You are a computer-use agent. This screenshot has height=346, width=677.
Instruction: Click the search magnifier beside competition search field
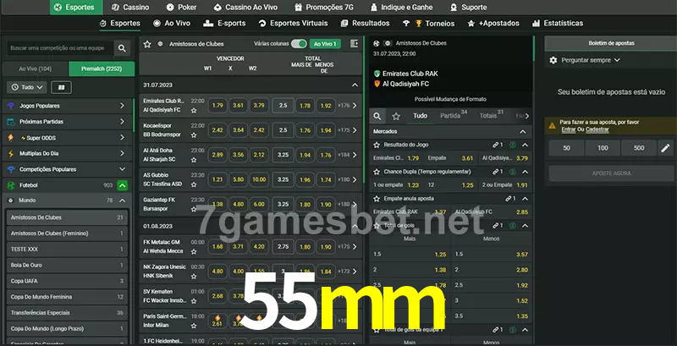[124, 50]
